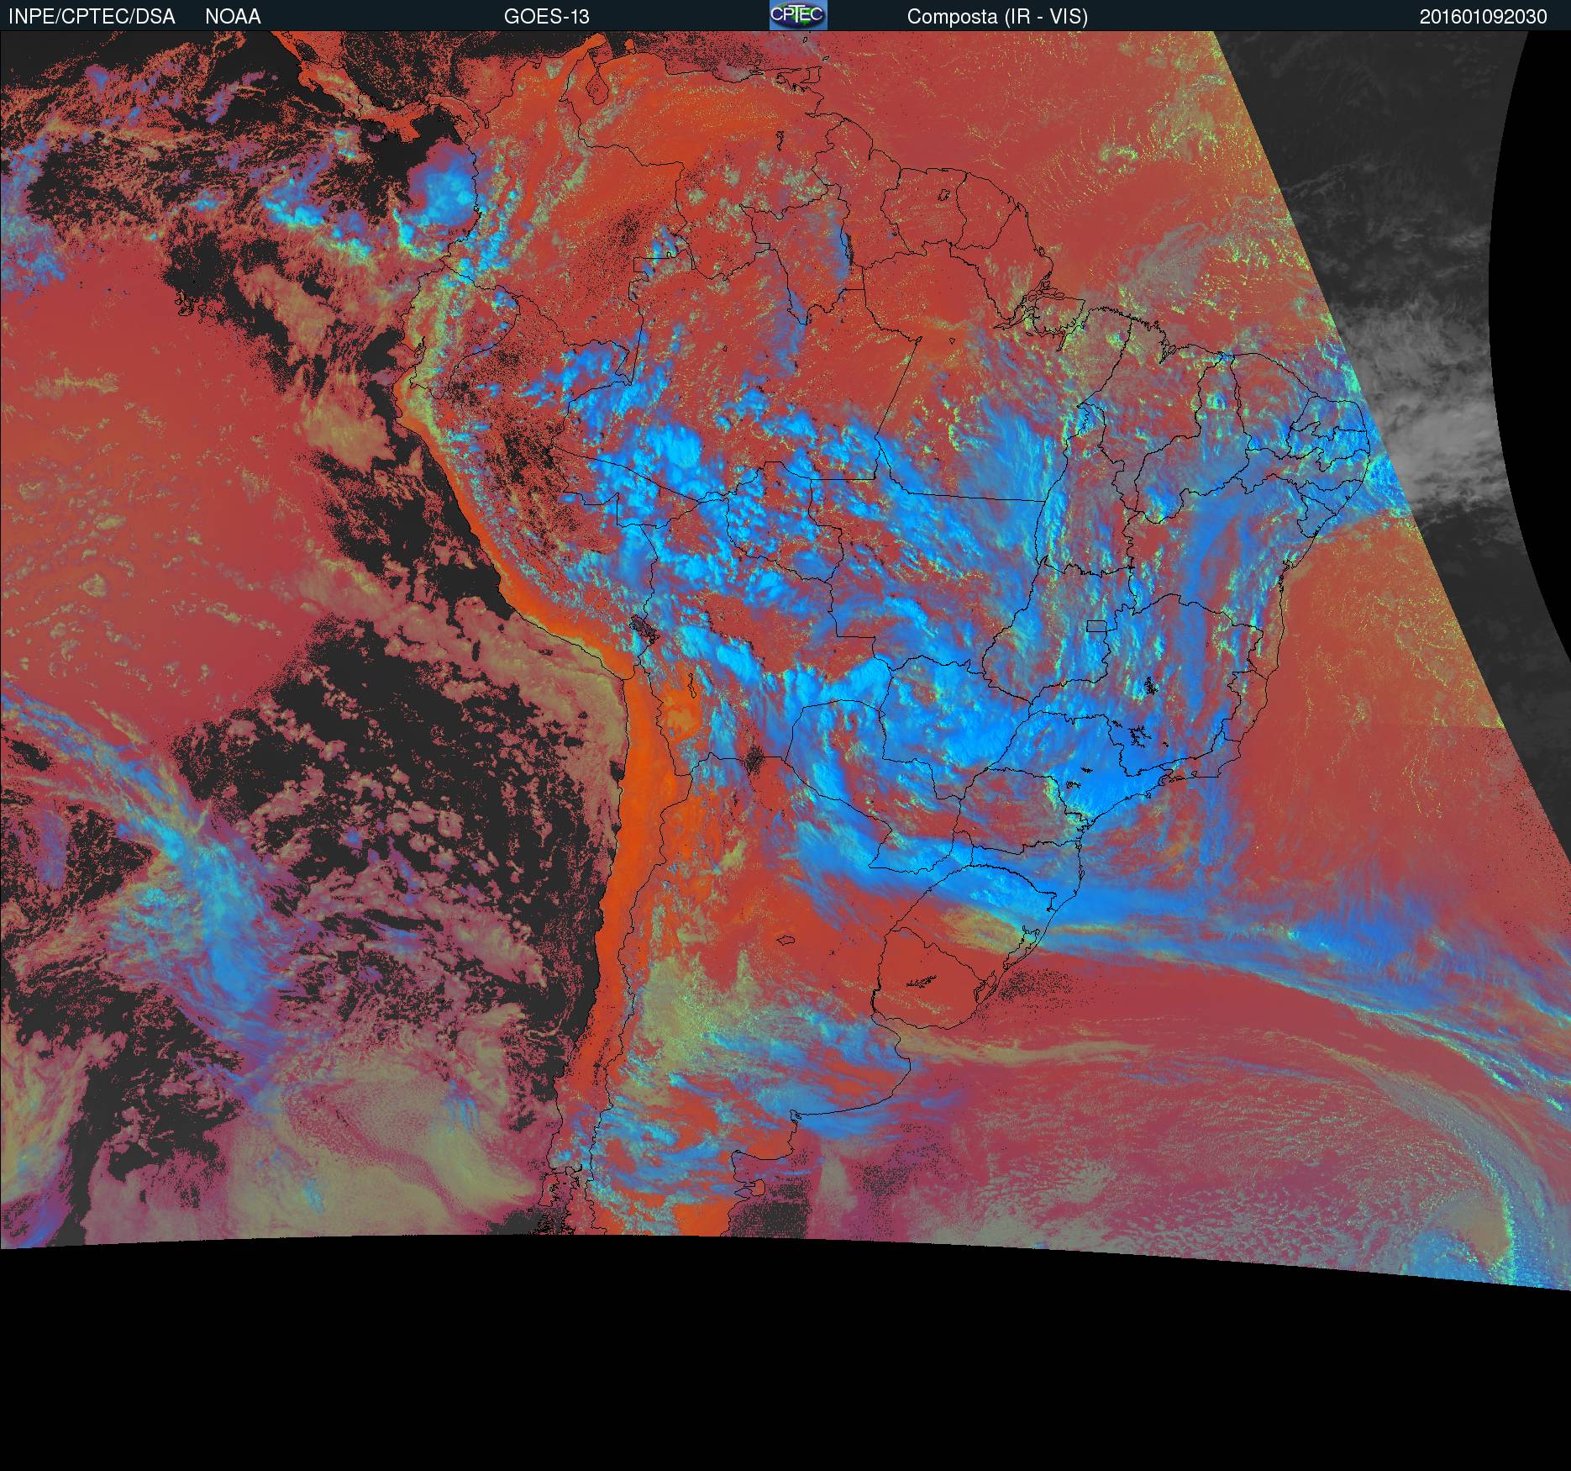Select the Composta (IR - VIS) title
The image size is (1571, 1471).
(x=997, y=17)
